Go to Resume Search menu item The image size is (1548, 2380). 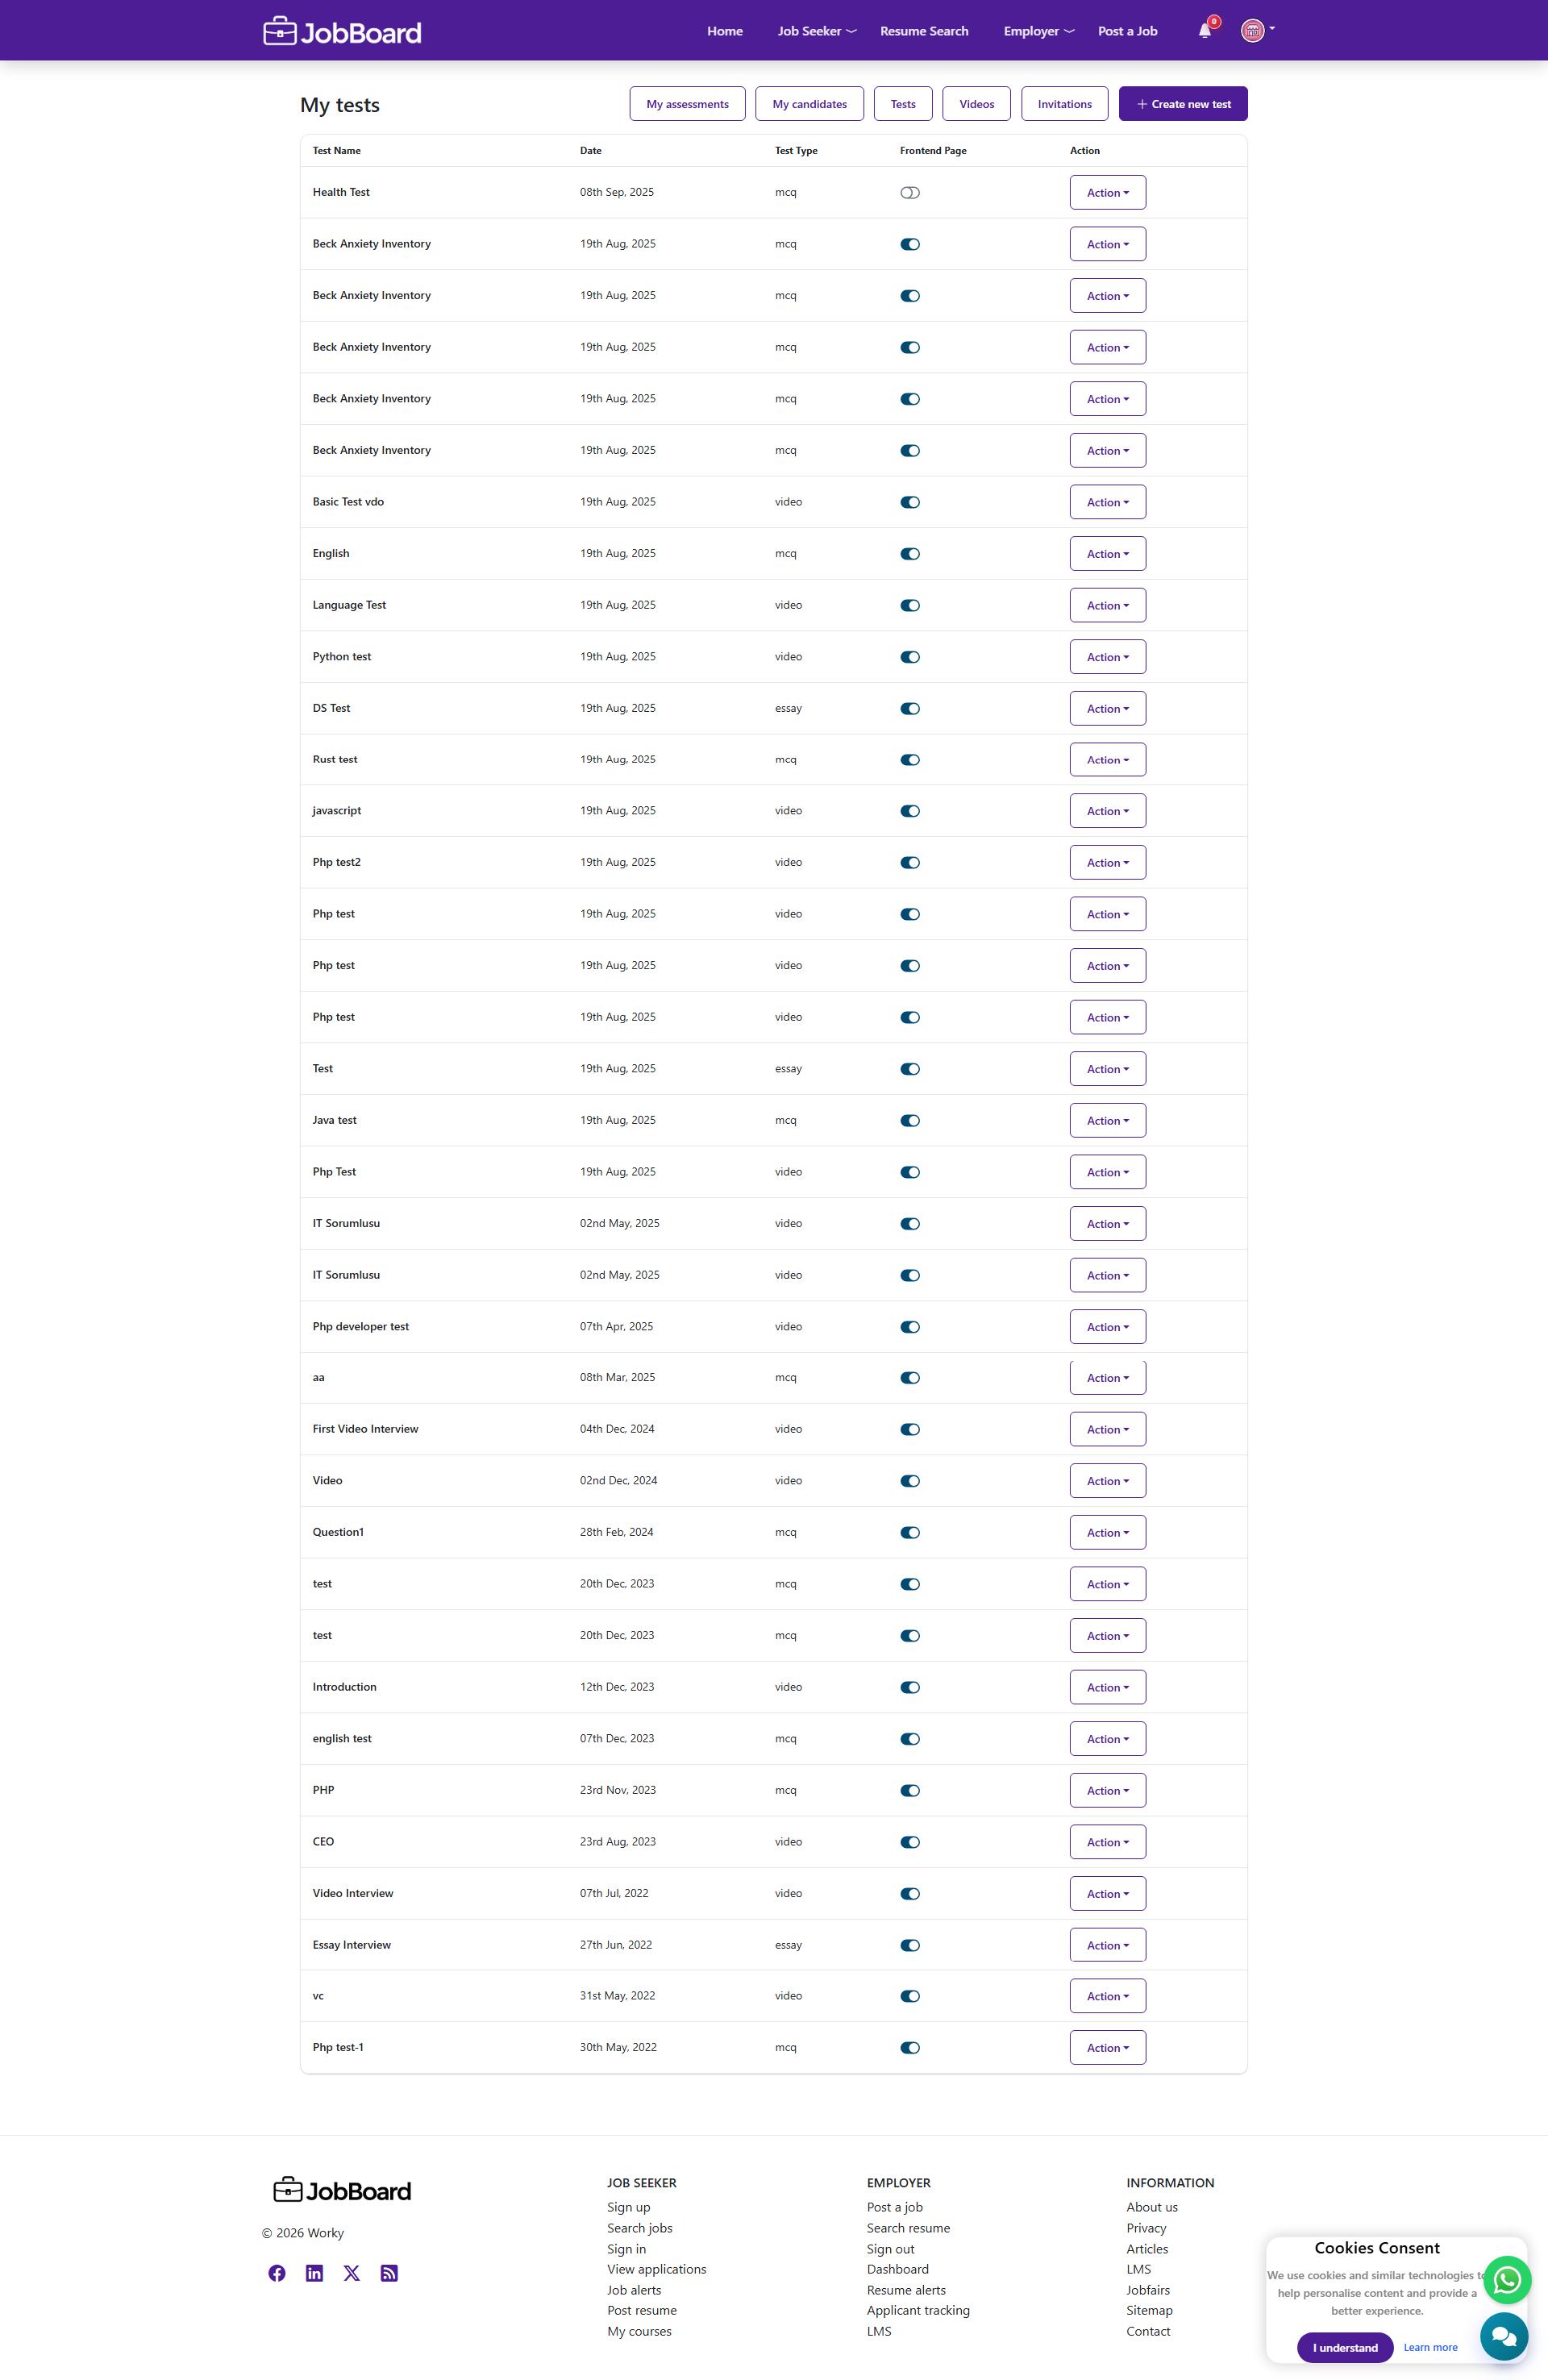(924, 31)
